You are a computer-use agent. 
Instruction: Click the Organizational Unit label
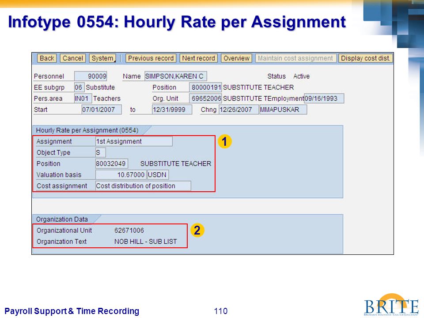pyautogui.click(x=64, y=231)
